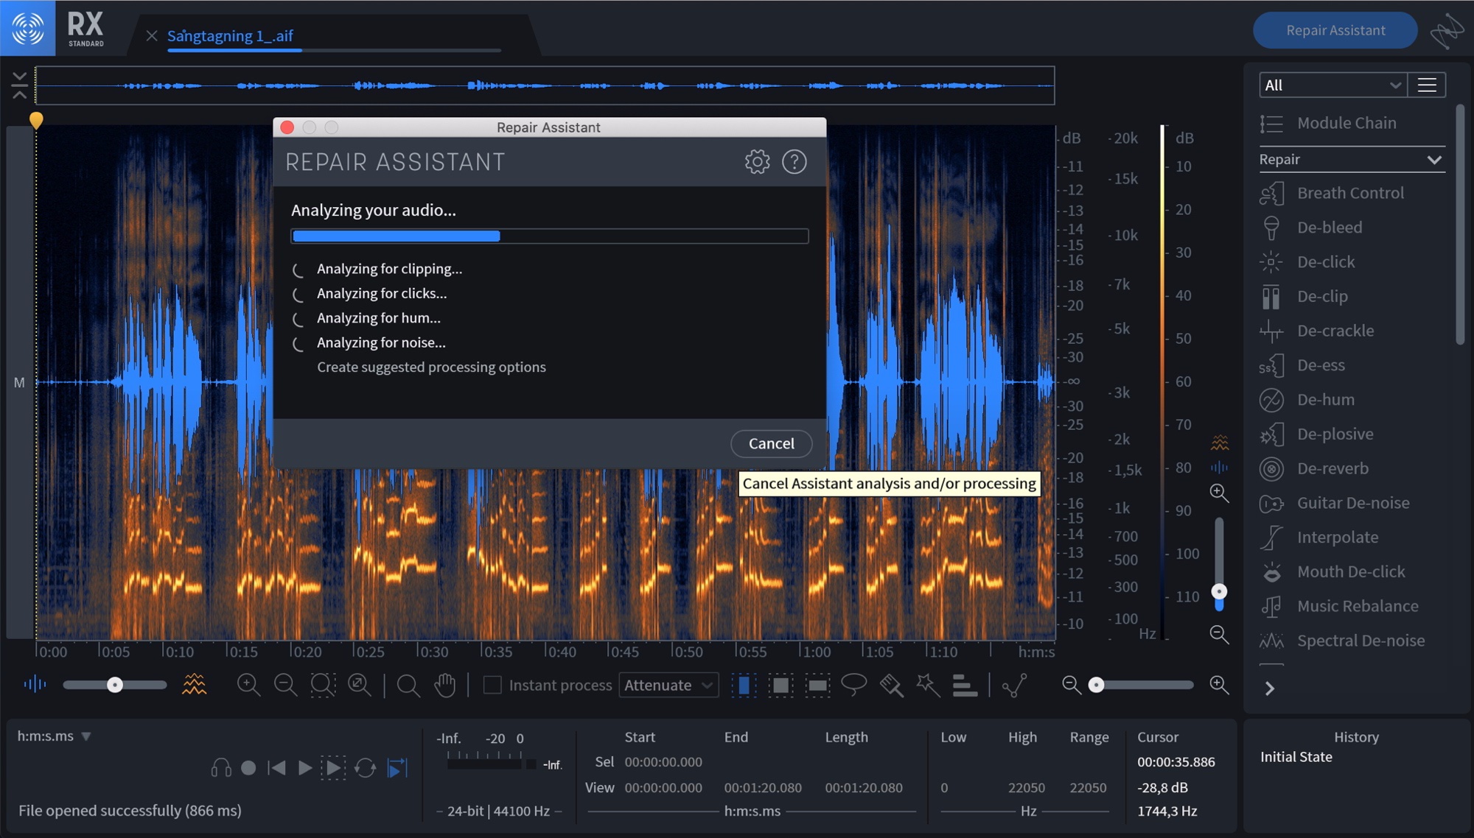1474x838 pixels.
Task: Expand the module panel chevron
Action: tap(1269, 689)
